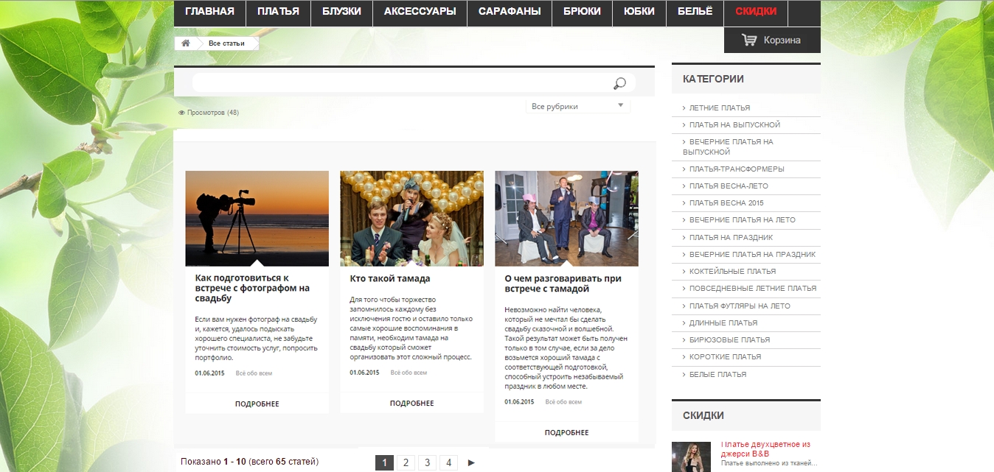Open the Корзина shopping cart
The width and height of the screenshot is (994, 472).
point(772,40)
